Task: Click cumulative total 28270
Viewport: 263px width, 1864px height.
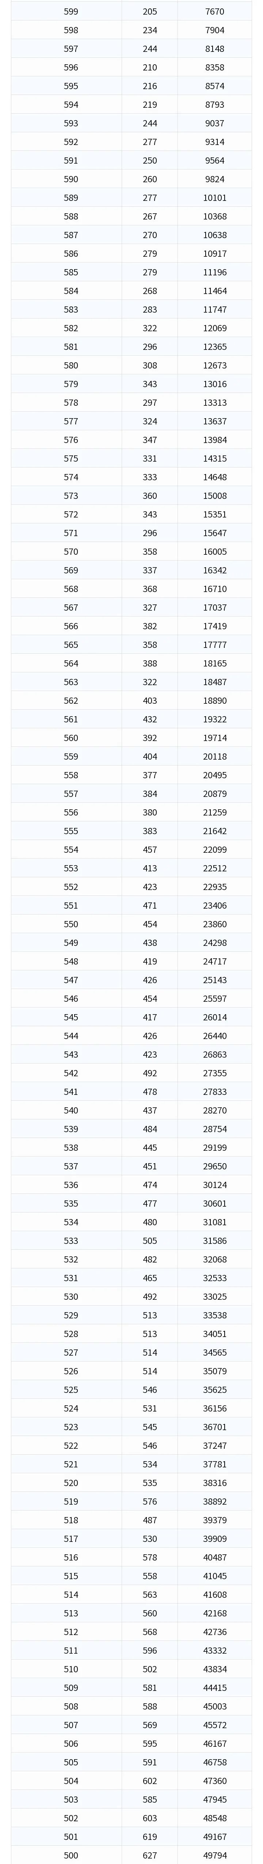Action: pyautogui.click(x=214, y=1110)
